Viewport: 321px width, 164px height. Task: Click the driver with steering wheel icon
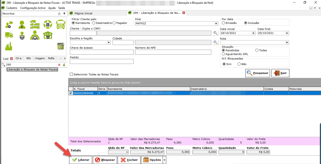pos(35,35)
